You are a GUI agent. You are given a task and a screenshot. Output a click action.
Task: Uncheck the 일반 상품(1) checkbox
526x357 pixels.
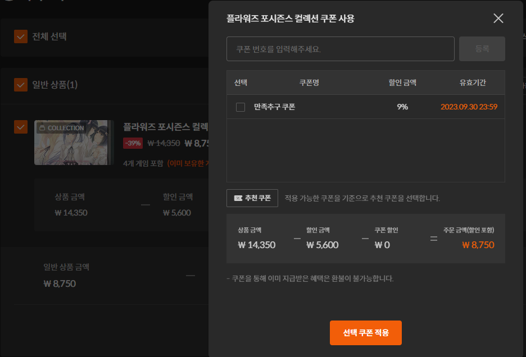click(21, 85)
